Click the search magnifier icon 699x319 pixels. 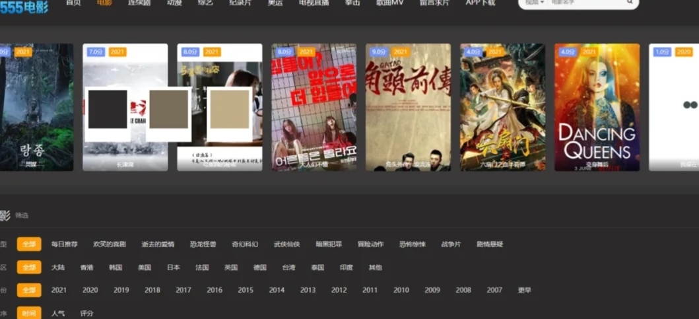(x=630, y=2)
